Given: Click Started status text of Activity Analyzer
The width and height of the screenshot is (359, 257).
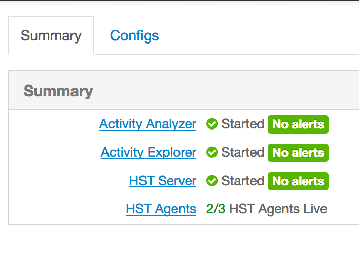Looking at the screenshot, I should tap(242, 124).
